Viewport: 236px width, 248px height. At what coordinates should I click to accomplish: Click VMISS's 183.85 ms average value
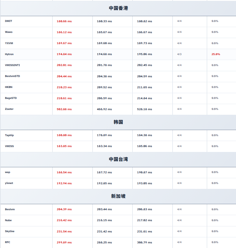click(x=64, y=146)
